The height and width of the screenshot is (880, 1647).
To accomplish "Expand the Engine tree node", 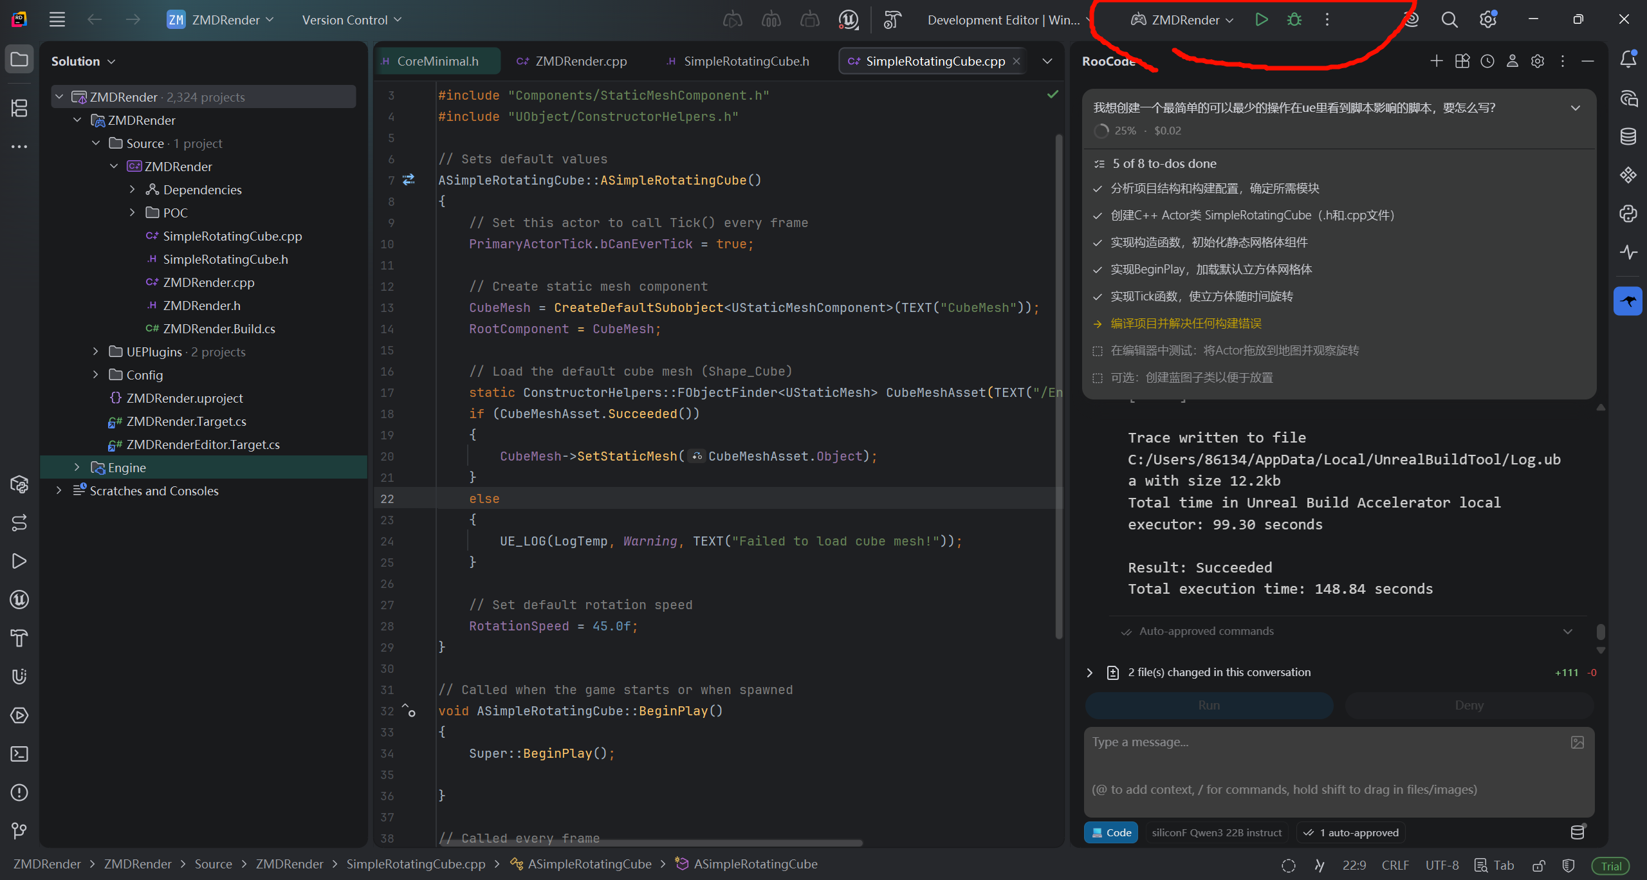I will pos(77,468).
